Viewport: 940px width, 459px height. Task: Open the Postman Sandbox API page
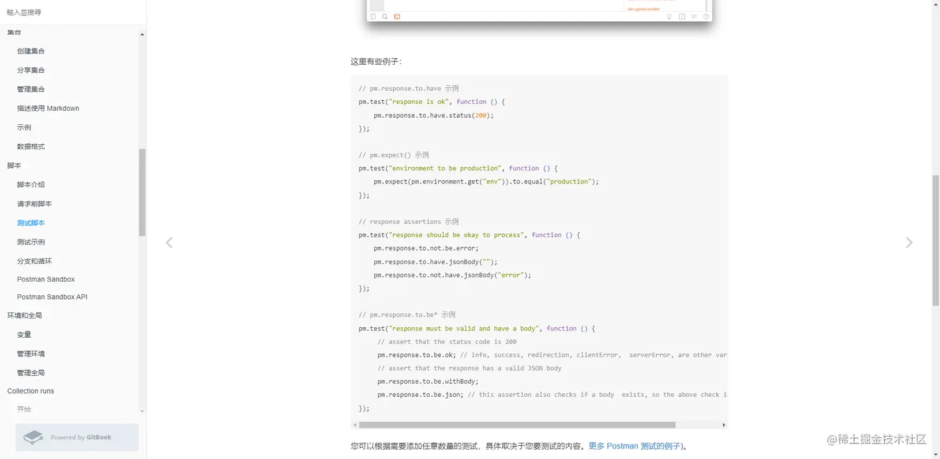click(52, 297)
